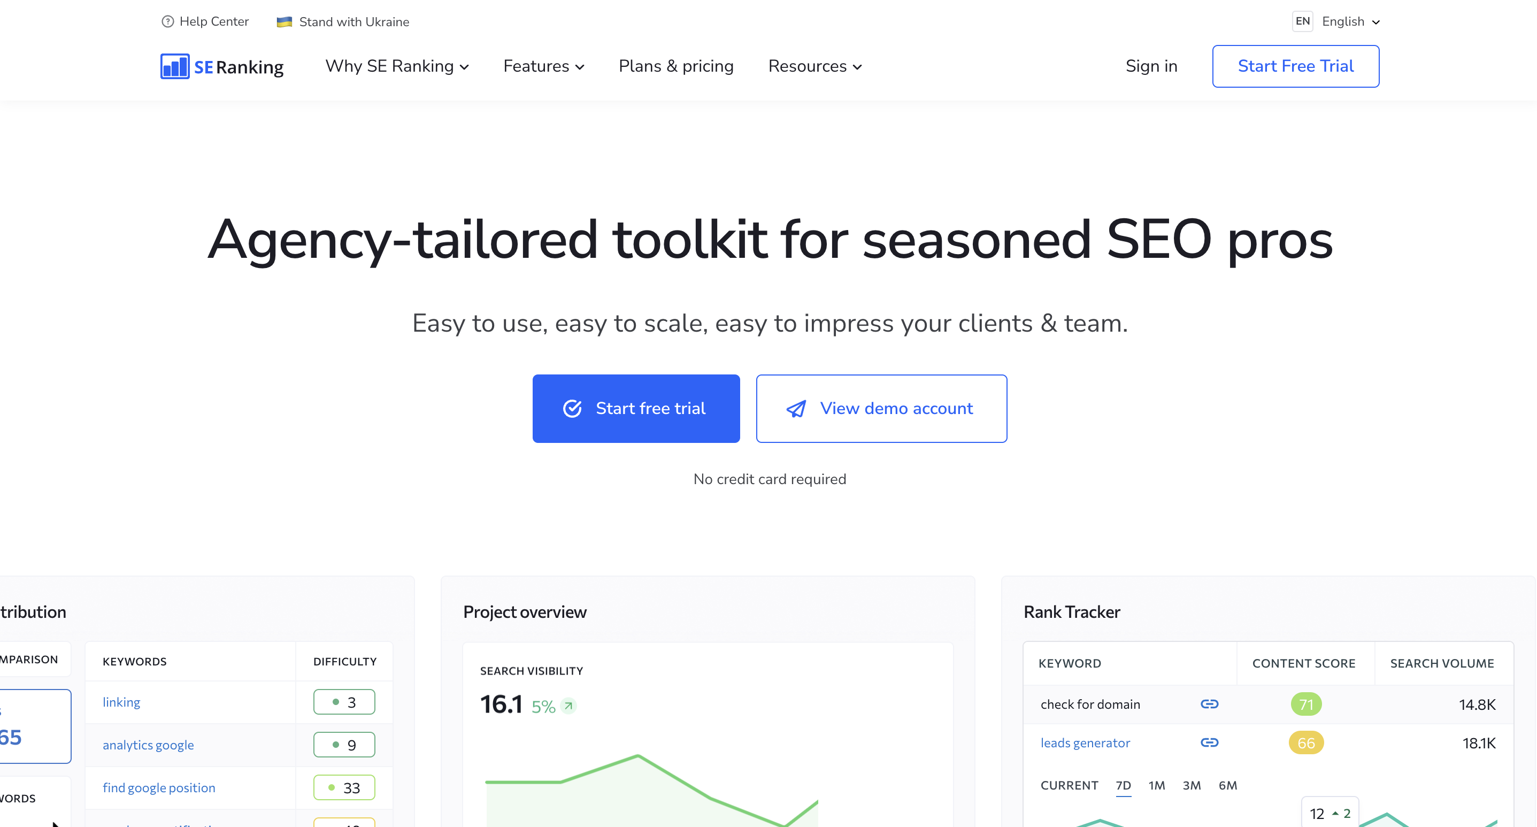Click the checkmark icon on Start free trial button
Image resolution: width=1537 pixels, height=827 pixels.
(574, 408)
